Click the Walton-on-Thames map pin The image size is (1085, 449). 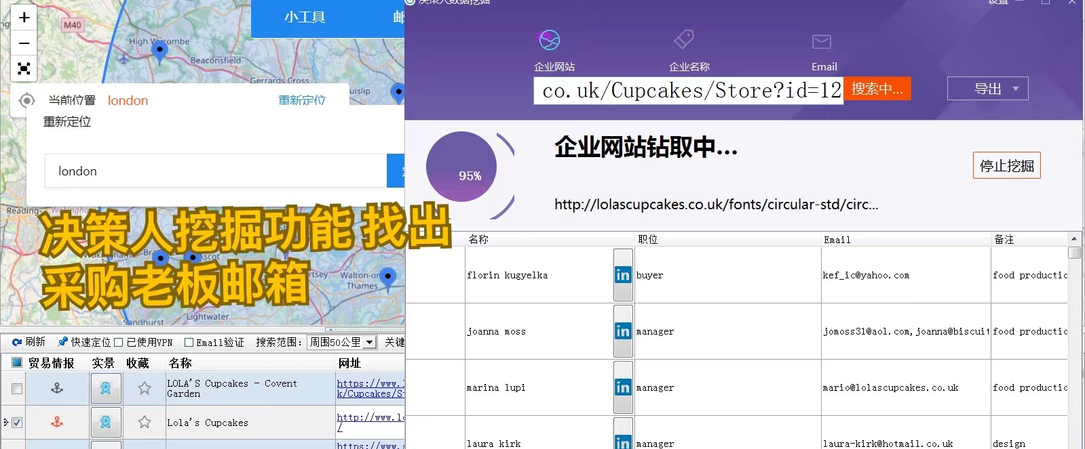(387, 278)
